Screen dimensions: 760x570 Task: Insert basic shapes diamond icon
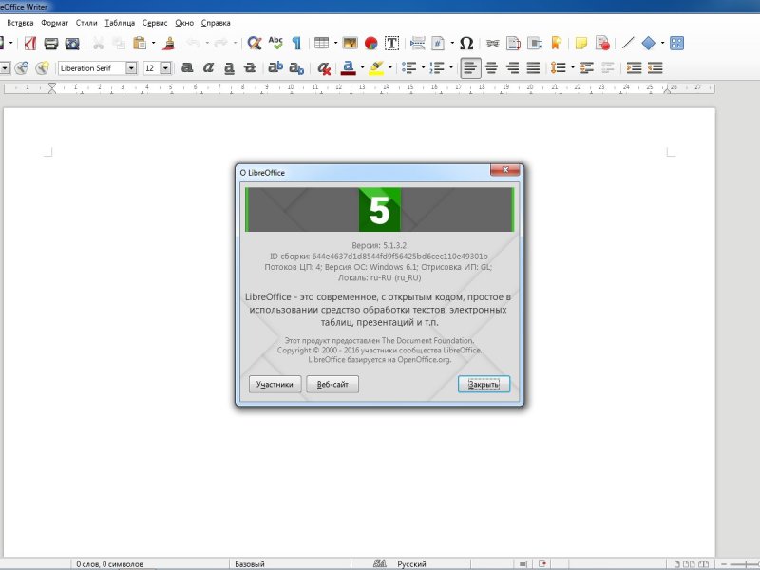click(649, 44)
